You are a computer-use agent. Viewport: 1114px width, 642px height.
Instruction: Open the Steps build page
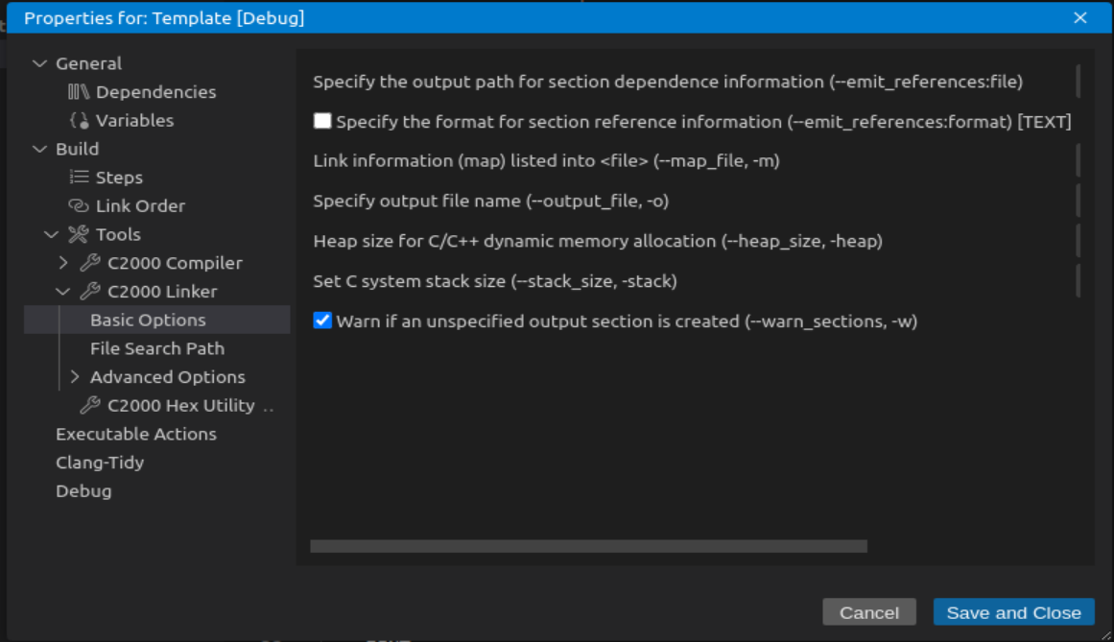[119, 177]
